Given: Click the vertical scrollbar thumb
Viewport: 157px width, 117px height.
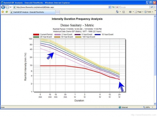Looking at the screenshot, I should pyautogui.click(x=155, y=46).
